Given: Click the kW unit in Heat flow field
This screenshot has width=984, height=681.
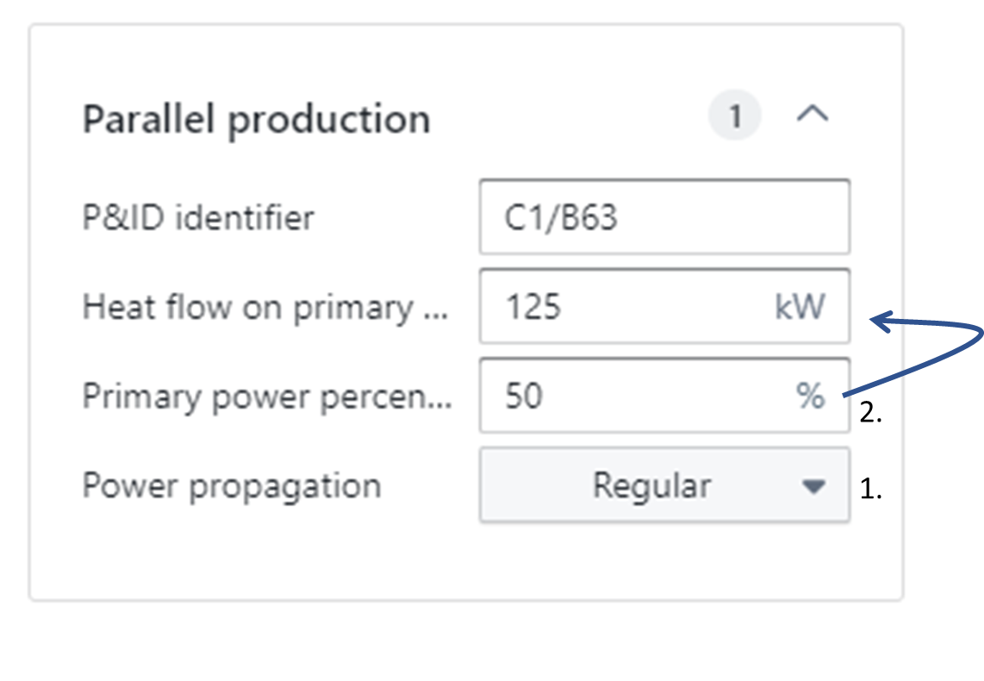Looking at the screenshot, I should (800, 308).
